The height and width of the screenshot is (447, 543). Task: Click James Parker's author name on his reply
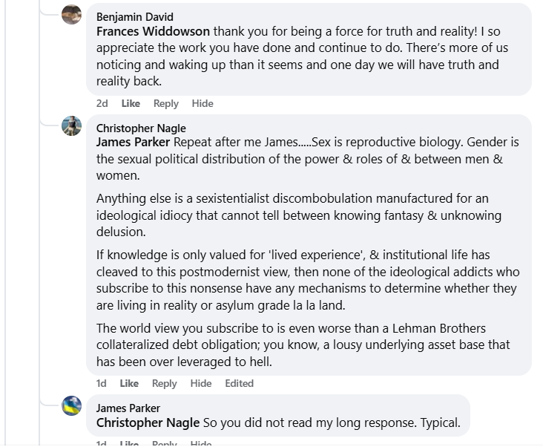(128, 408)
